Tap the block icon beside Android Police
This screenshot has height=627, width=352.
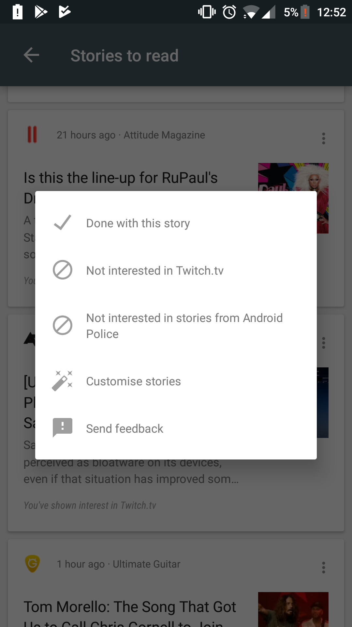[x=62, y=325]
